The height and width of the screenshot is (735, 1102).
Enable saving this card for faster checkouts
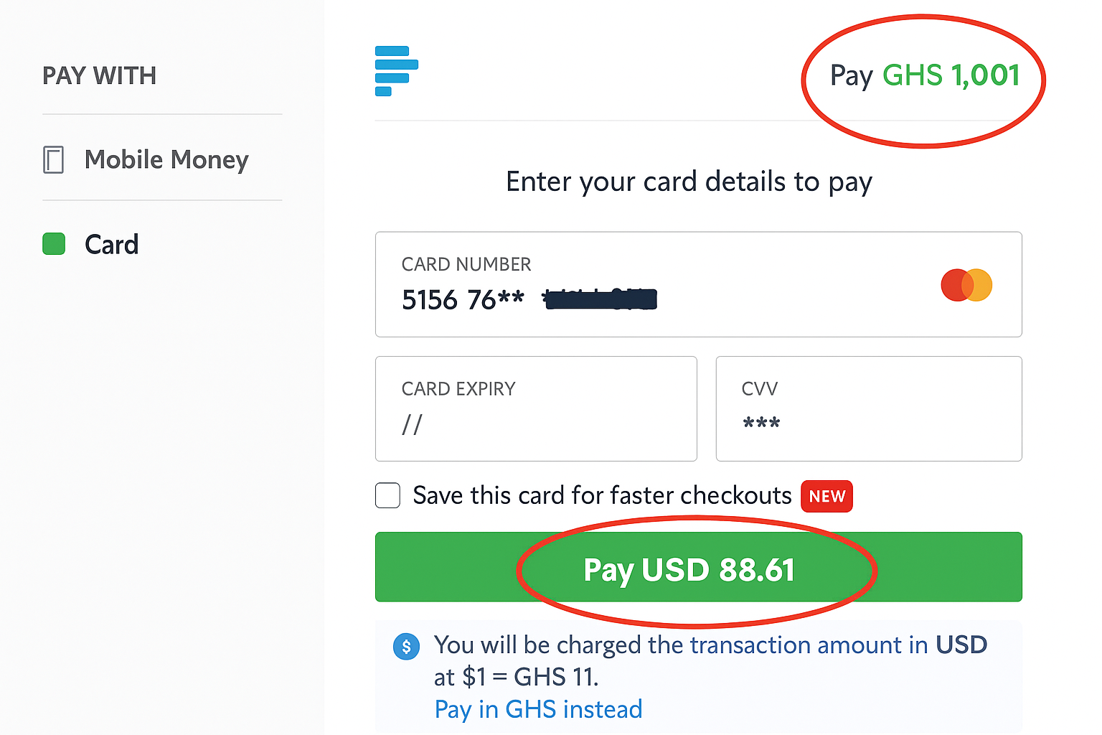point(387,495)
